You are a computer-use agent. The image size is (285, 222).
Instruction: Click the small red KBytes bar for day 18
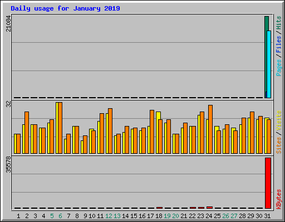[x=159, y=208]
